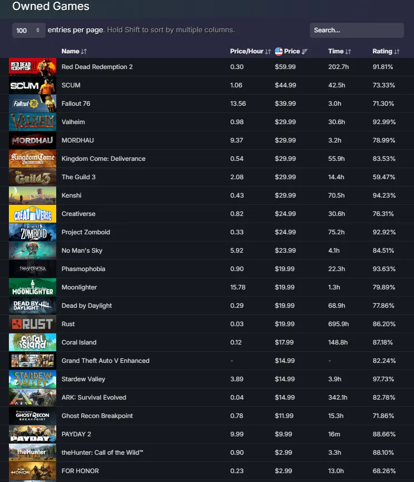Viewport: 414px width, 482px height.
Task: Open the Phasmophobia thumbnail
Action: [33, 269]
